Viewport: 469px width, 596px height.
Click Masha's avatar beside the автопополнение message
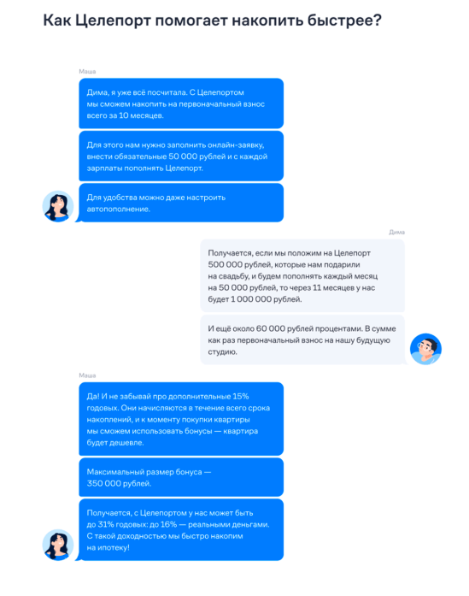tap(58, 206)
